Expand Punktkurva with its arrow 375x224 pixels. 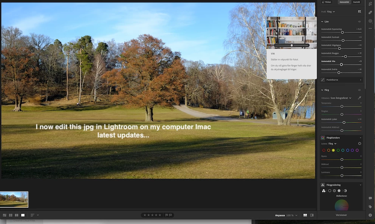coord(361,80)
